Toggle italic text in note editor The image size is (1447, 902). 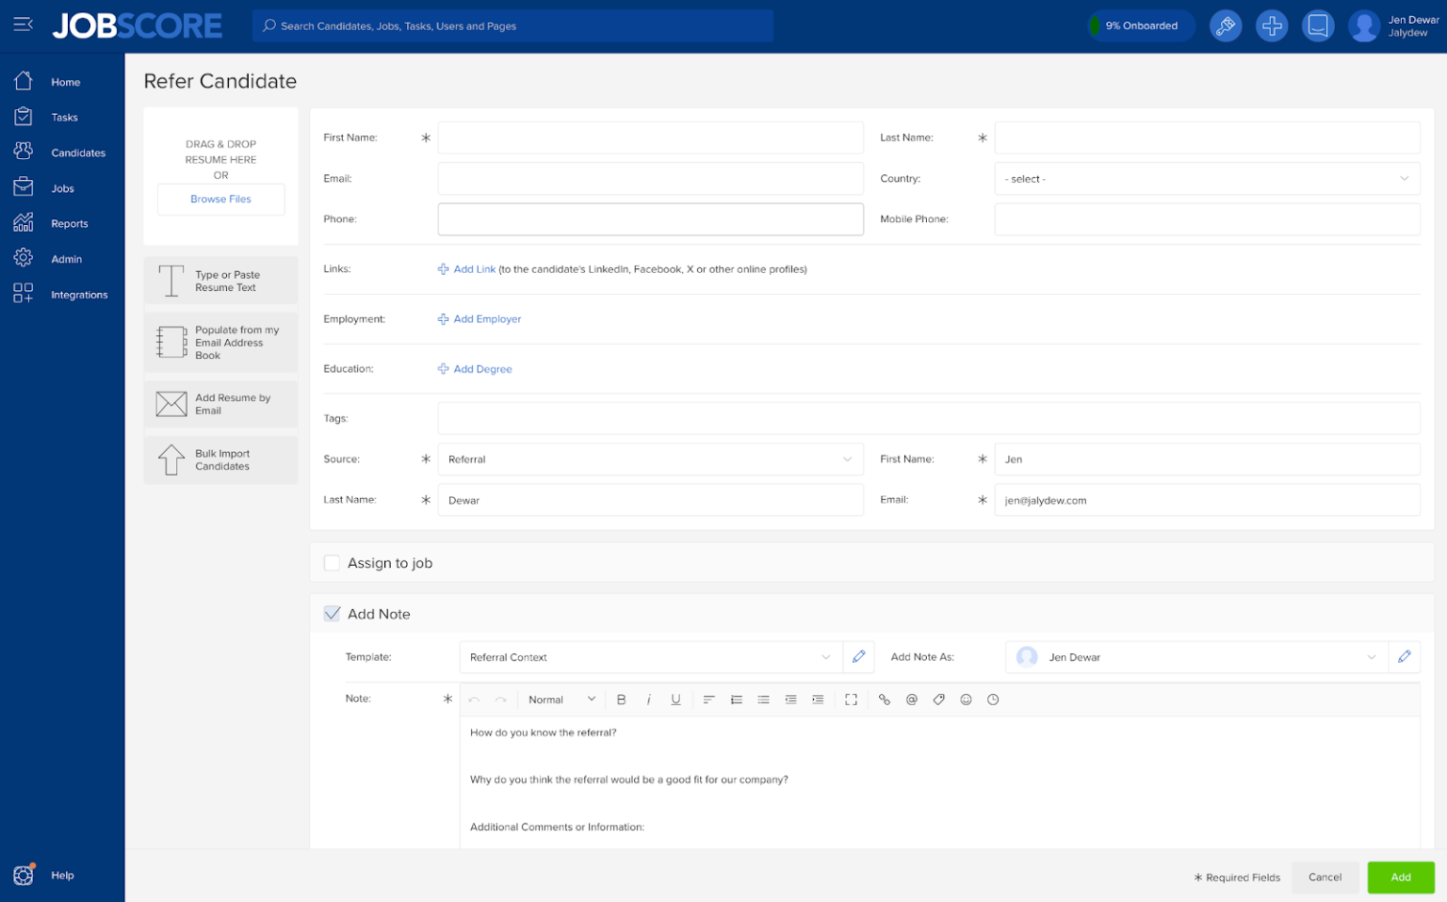648,700
